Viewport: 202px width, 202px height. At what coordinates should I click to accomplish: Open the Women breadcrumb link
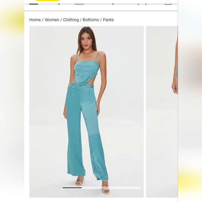coord(52,20)
